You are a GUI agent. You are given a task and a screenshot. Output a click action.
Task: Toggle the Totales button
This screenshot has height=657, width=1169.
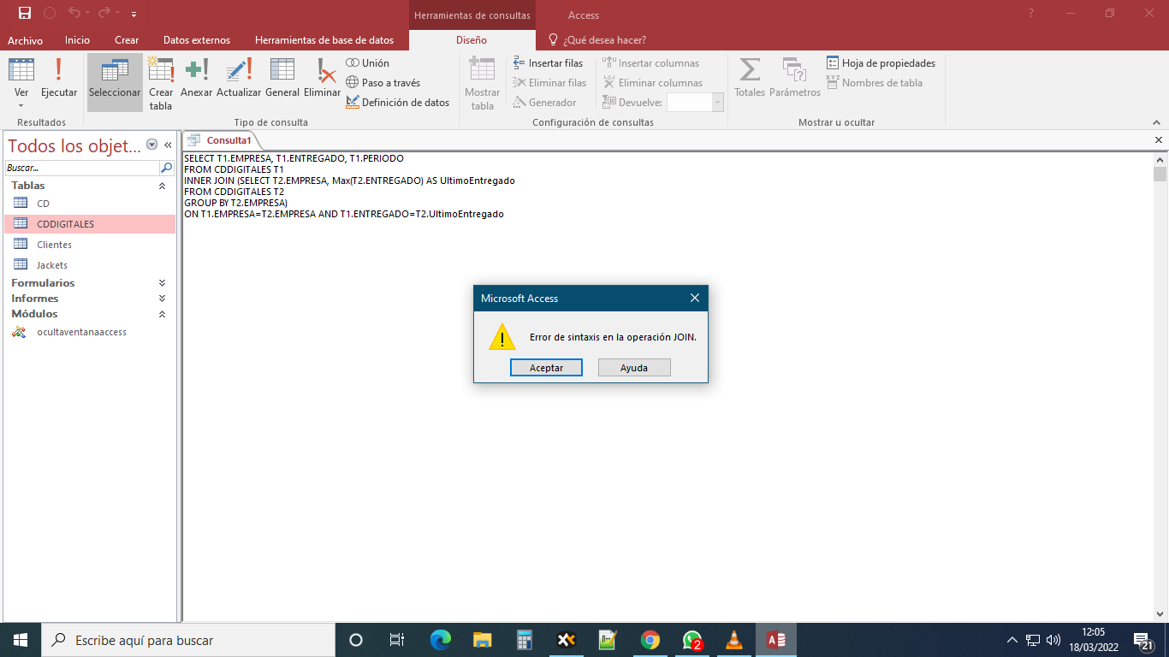point(750,78)
